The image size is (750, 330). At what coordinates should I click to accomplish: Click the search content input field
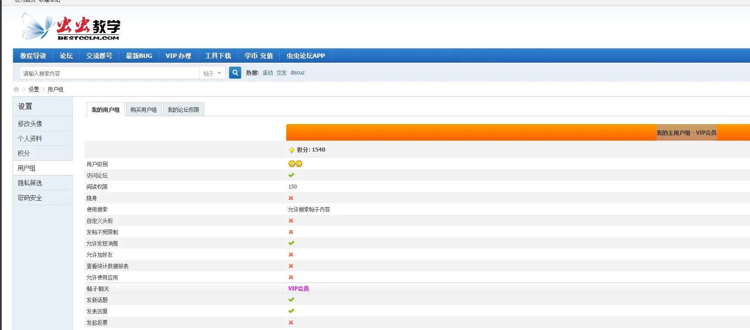109,73
